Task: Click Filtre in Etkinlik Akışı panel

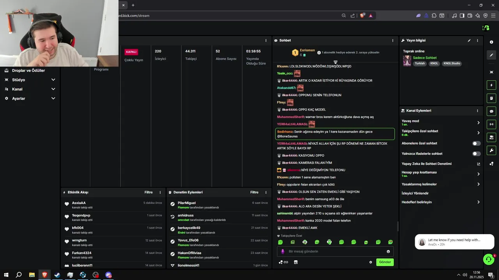Action: pos(149,192)
